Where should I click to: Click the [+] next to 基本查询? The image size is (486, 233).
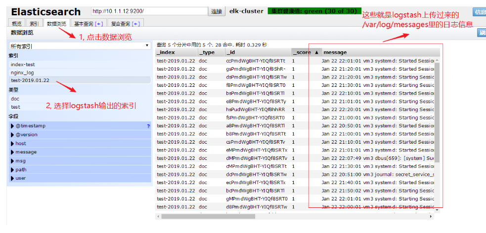[x=99, y=24]
